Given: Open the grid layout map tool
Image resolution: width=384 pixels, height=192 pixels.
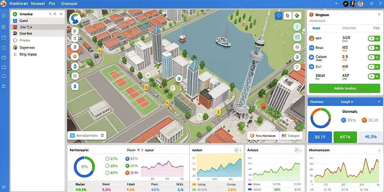Looking at the screenshot, I should click(x=297, y=37).
